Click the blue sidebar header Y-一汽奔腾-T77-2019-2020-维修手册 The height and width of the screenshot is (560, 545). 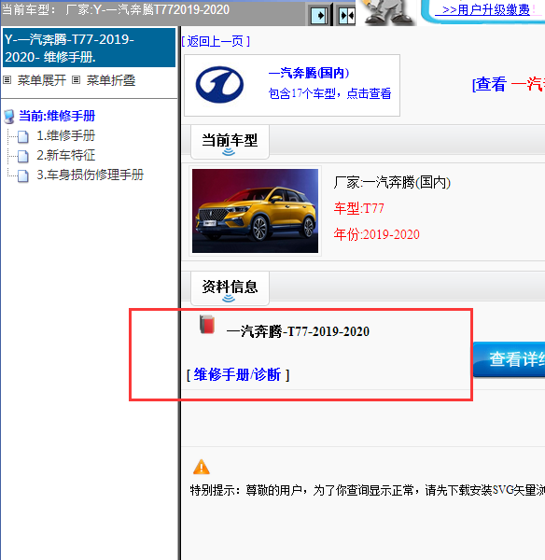click(89, 48)
